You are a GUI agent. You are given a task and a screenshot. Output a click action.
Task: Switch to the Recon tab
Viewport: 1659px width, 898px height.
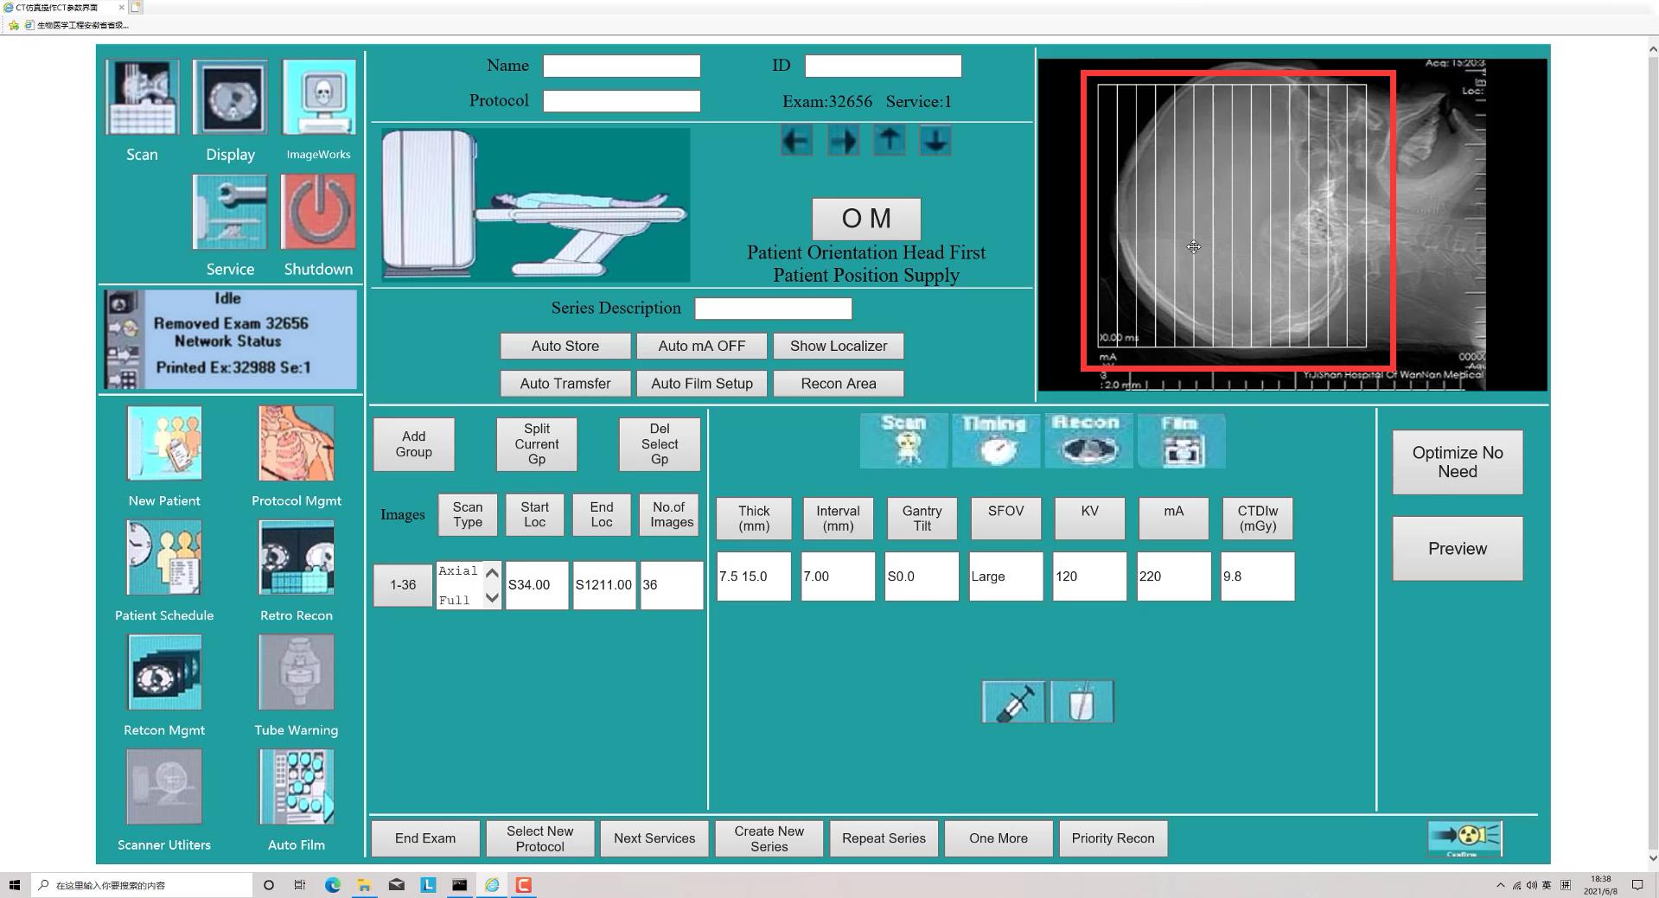pyautogui.click(x=1088, y=441)
